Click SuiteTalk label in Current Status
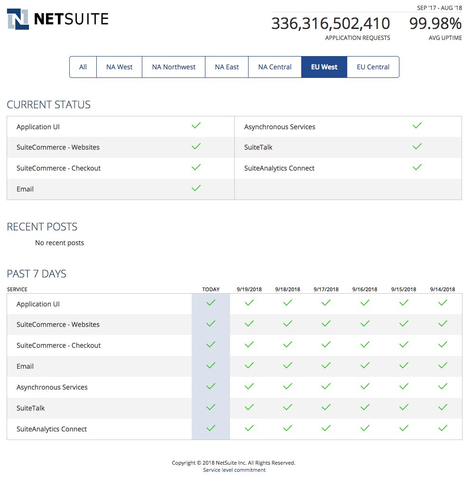The image size is (472, 478). point(258,147)
